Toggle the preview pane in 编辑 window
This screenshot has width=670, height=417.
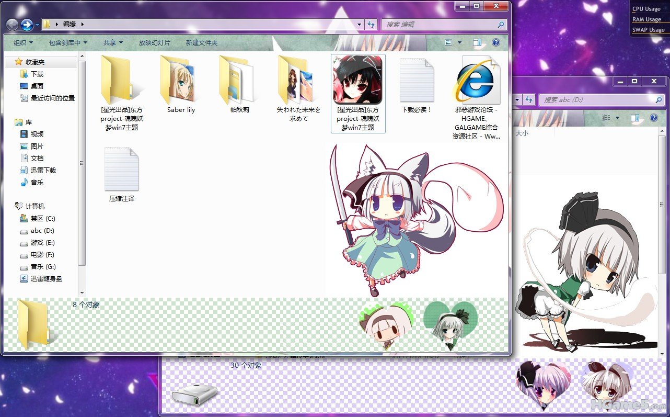pos(477,42)
